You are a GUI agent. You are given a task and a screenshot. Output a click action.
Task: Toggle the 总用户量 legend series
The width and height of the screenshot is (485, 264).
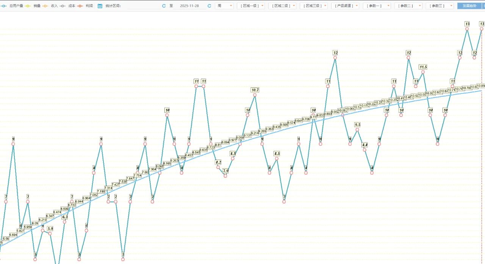coord(15,6)
